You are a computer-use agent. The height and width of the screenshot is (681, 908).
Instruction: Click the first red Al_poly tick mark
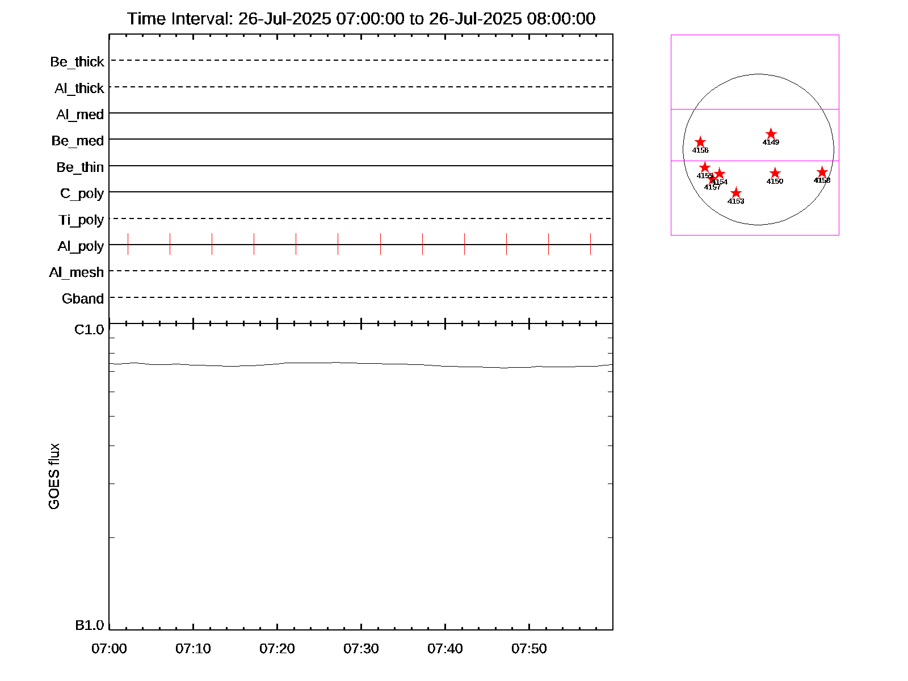click(x=380, y=244)
